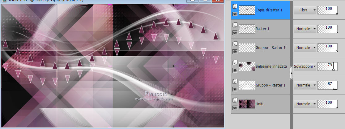This screenshot has width=345, height=129.
Task: Open Filtra blend mode dropdown for Copia diRaster 1
Action: point(305,10)
